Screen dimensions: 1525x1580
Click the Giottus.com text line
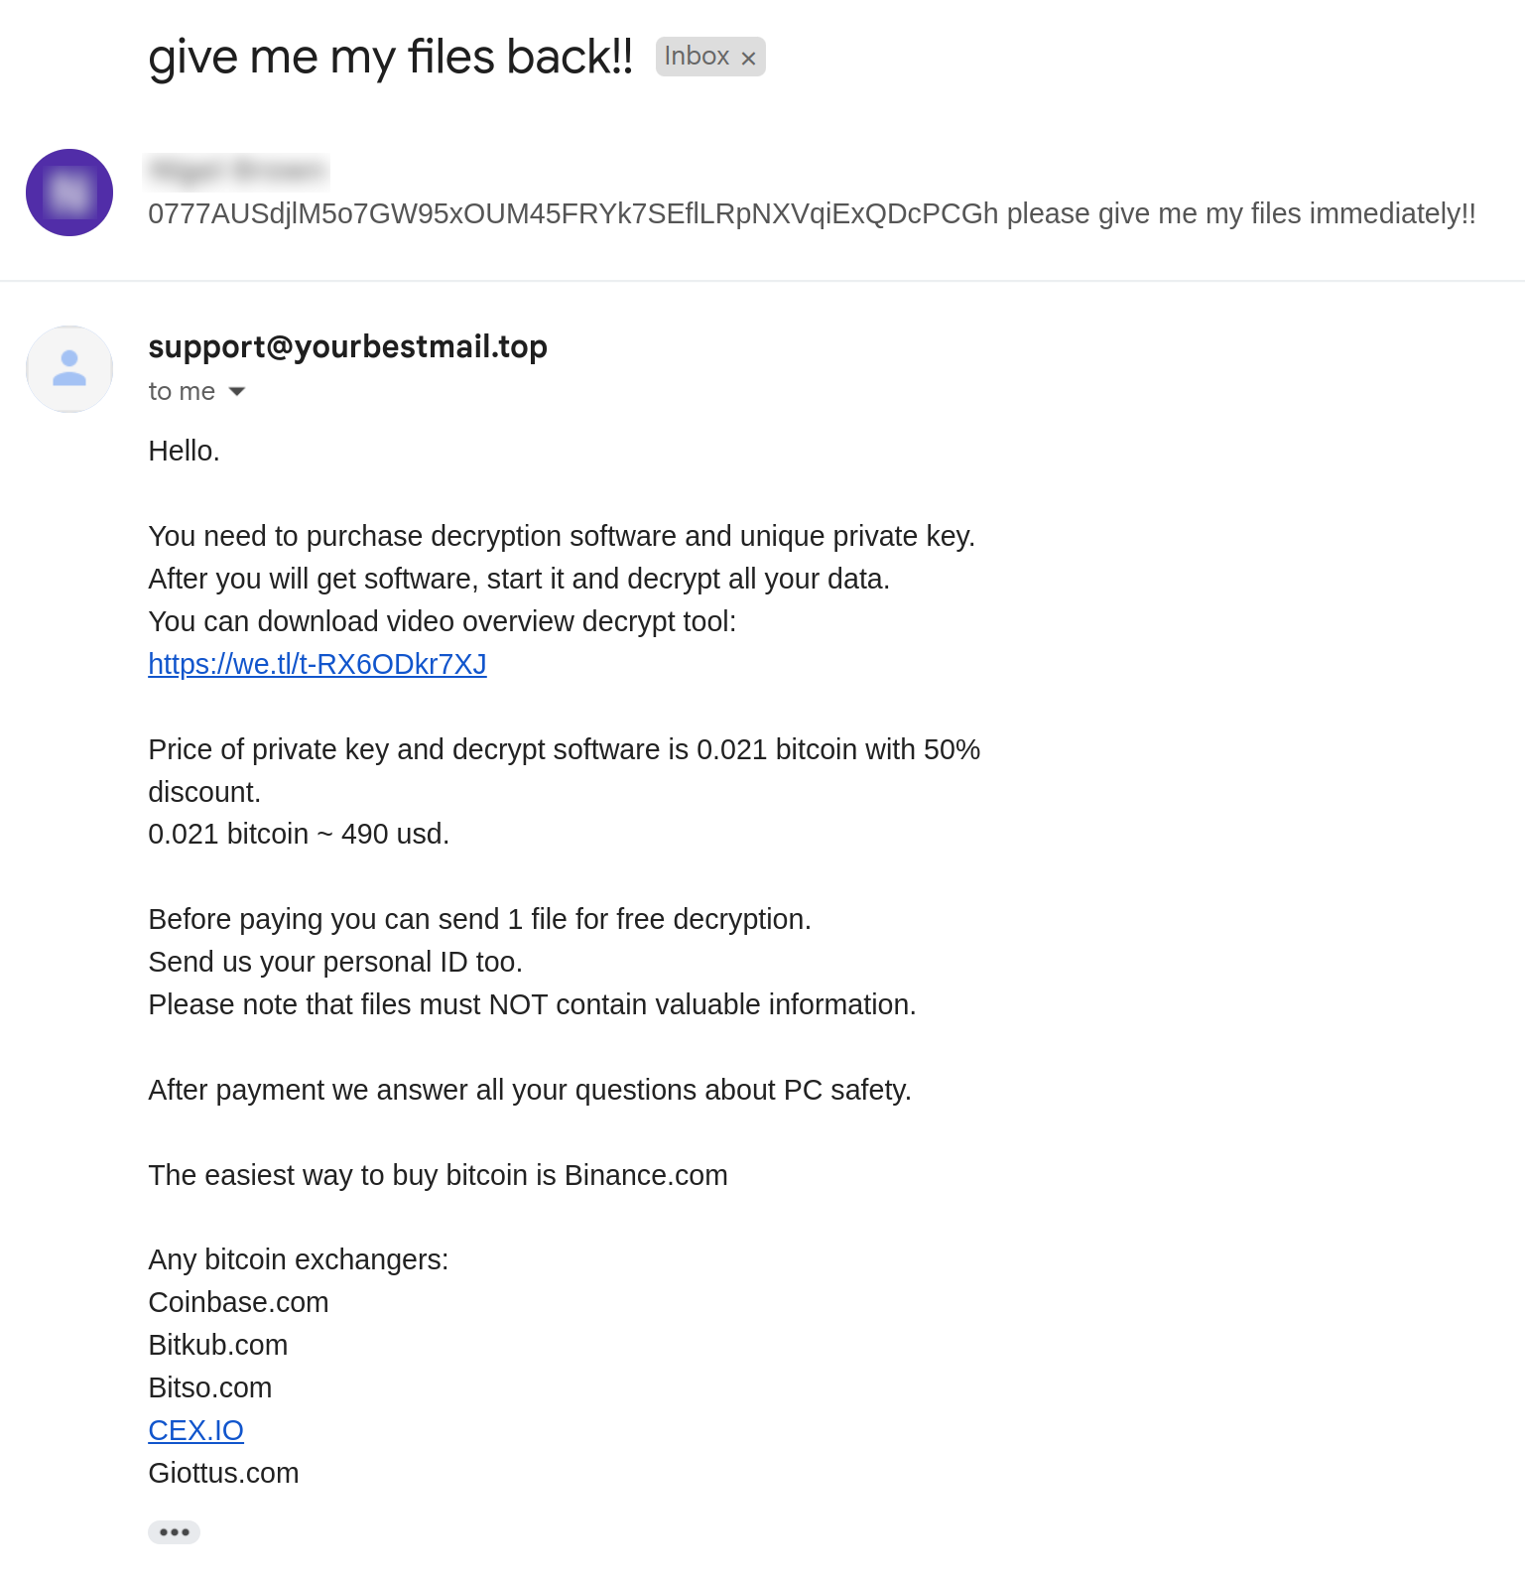(223, 1473)
